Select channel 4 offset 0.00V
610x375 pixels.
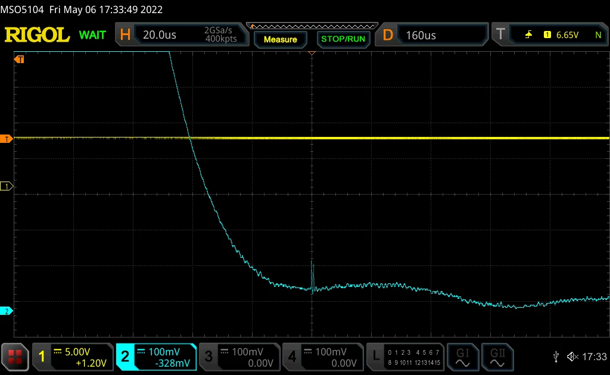344,363
